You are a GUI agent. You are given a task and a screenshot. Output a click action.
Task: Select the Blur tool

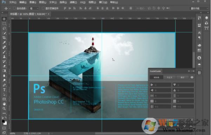coord(4,76)
